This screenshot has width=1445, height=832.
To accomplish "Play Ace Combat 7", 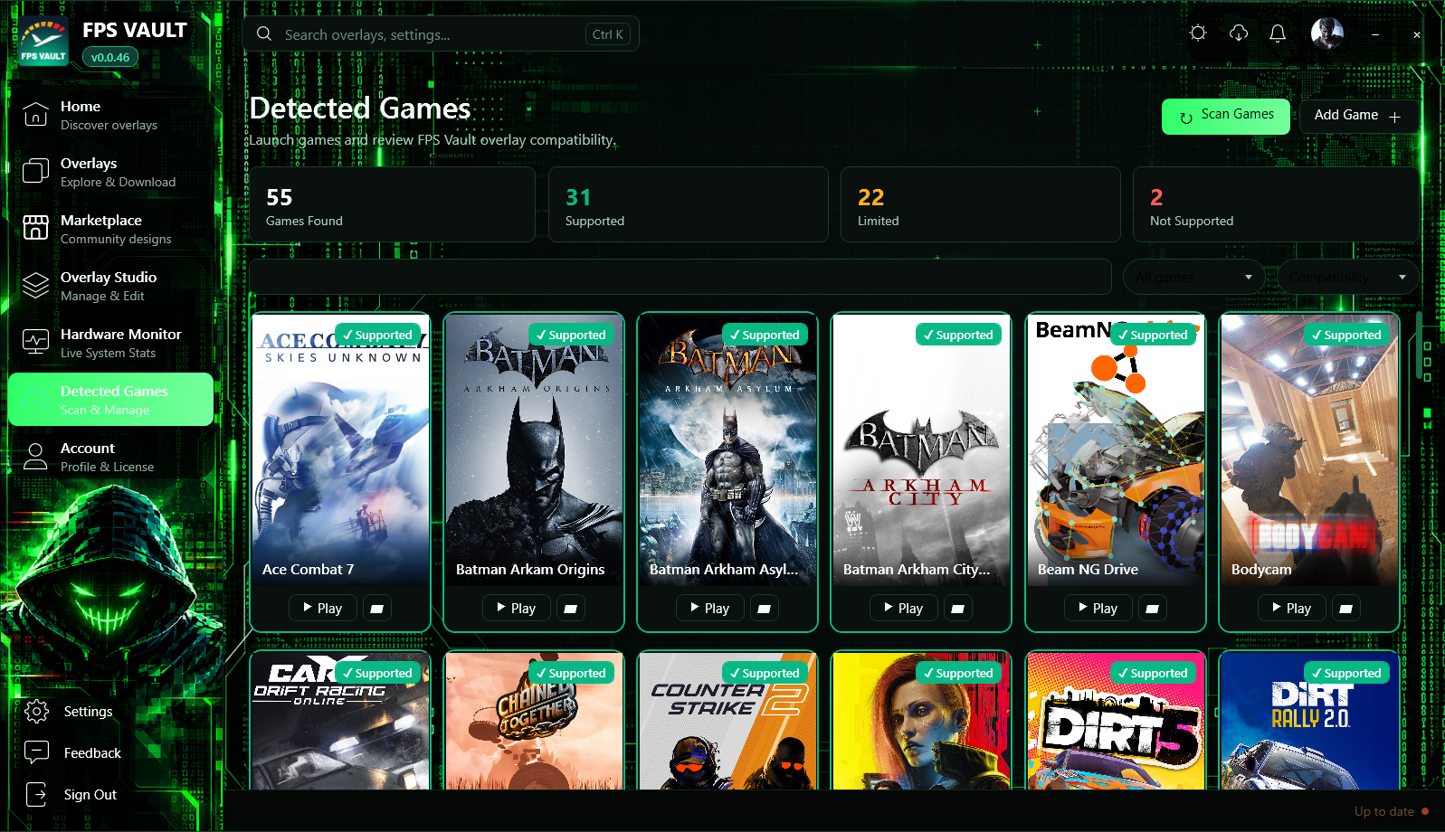I will tap(323, 609).
